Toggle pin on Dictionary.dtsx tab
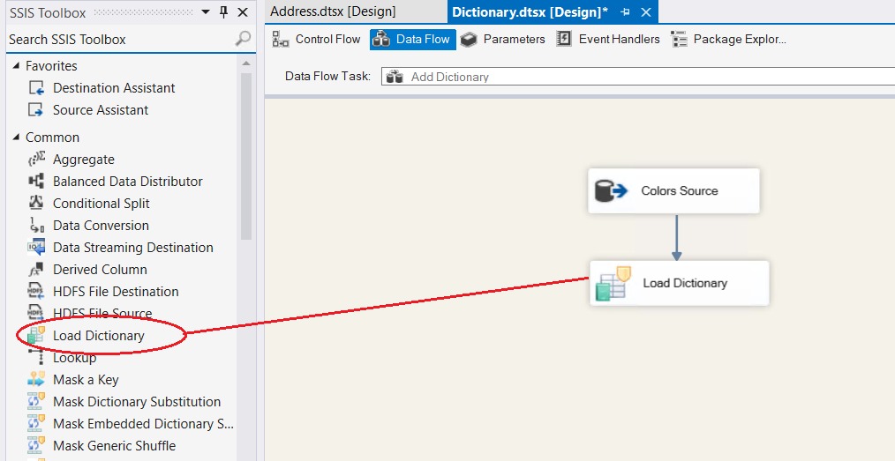The image size is (895, 461). coord(626,12)
